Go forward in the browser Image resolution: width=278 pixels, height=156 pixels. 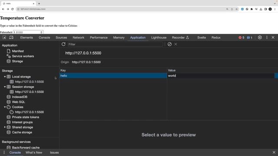pyautogui.click(x=8, y=9)
